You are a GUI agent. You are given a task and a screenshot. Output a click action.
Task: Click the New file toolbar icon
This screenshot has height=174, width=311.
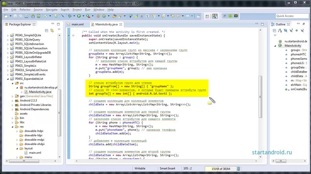[x=6, y=16]
